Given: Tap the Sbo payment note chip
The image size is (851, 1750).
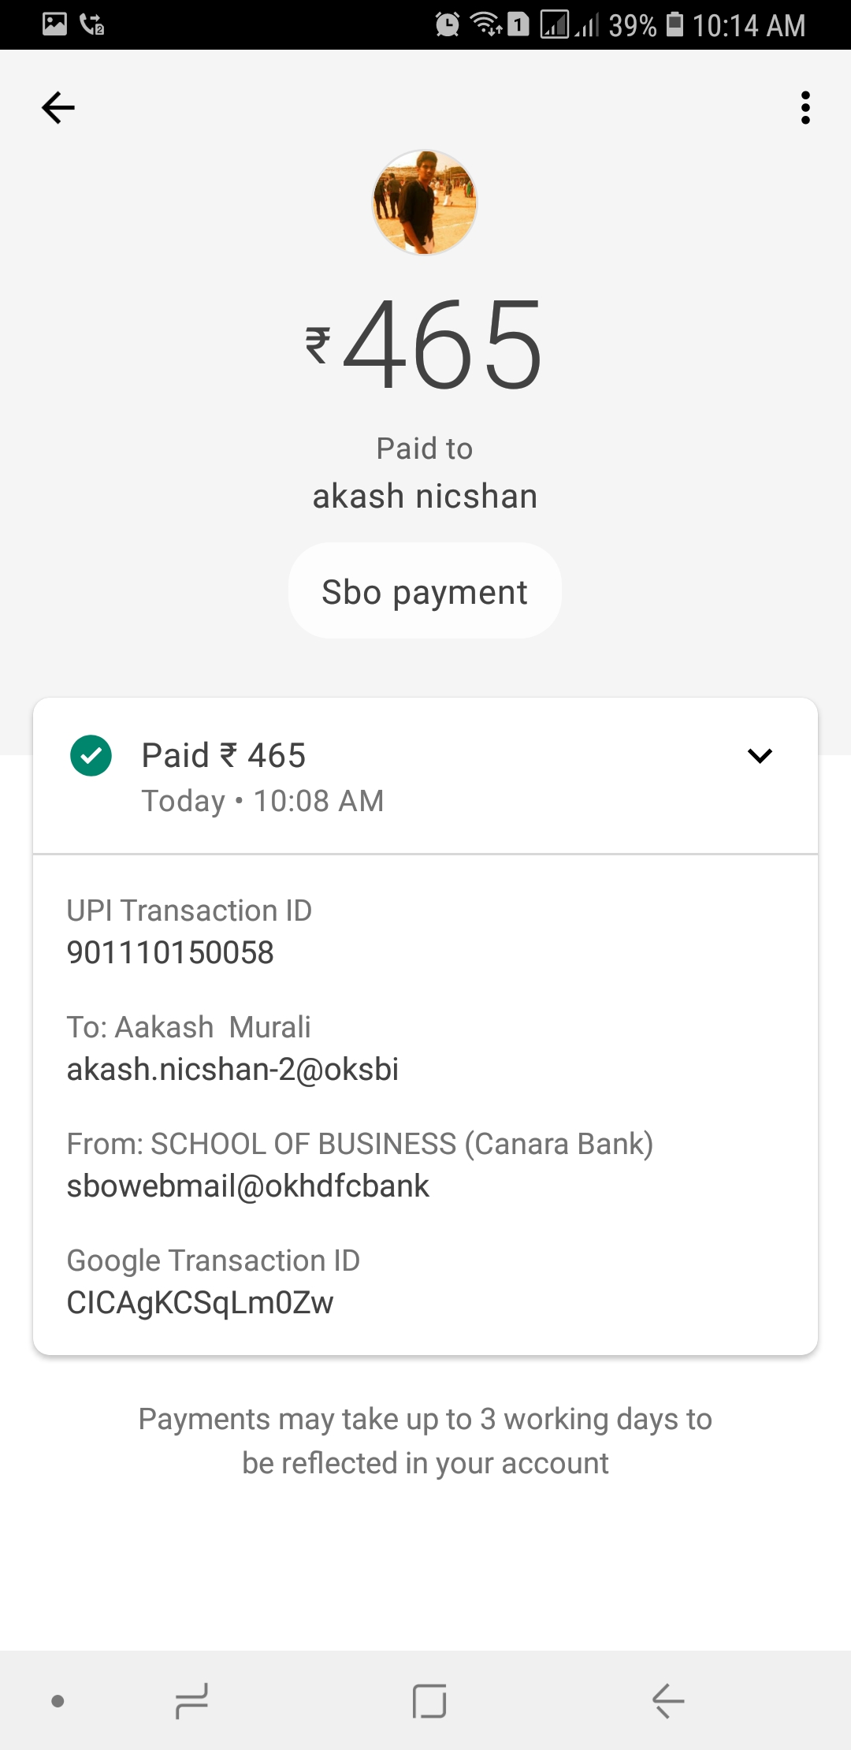Looking at the screenshot, I should pyautogui.click(x=425, y=591).
